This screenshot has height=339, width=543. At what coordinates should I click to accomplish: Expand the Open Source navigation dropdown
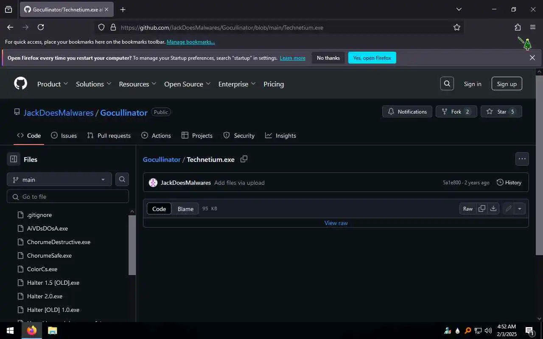[x=188, y=84]
